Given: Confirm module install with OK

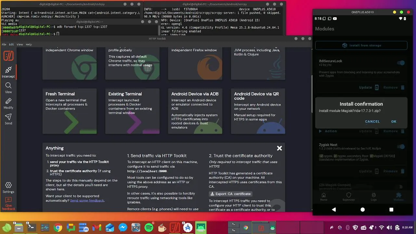Looking at the screenshot, I should click(394, 122).
